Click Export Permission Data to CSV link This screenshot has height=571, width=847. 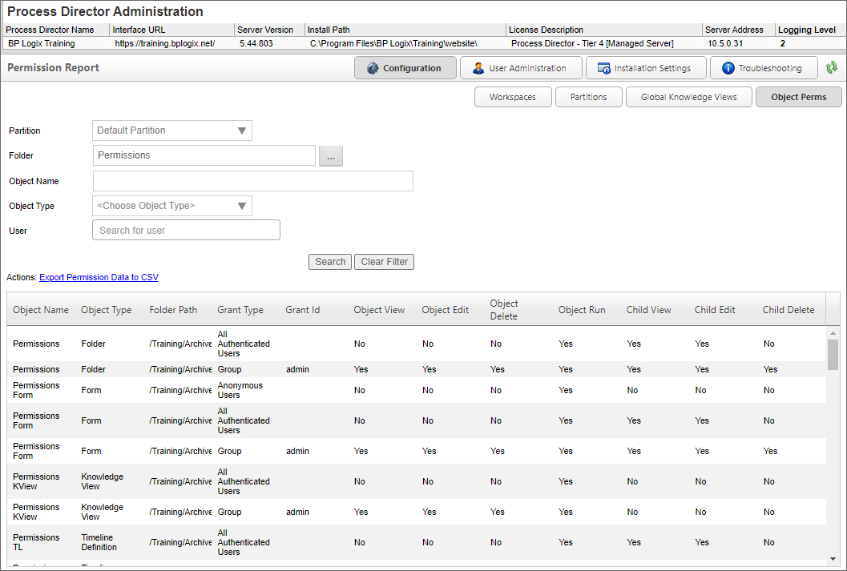(x=99, y=278)
